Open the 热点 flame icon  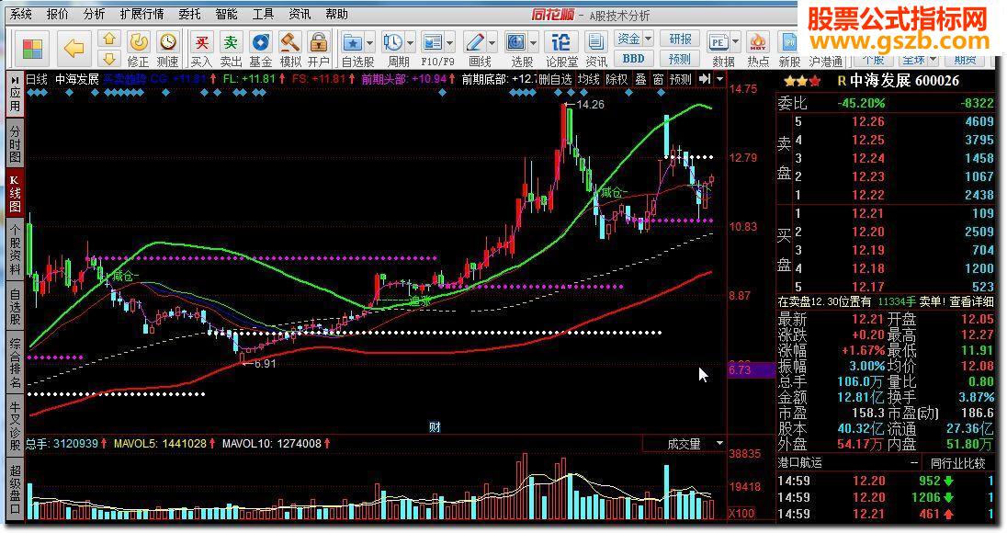[758, 42]
